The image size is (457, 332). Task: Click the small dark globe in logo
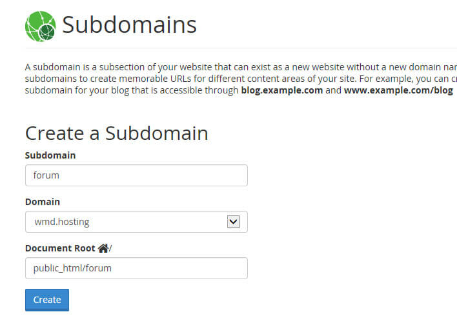click(x=47, y=32)
